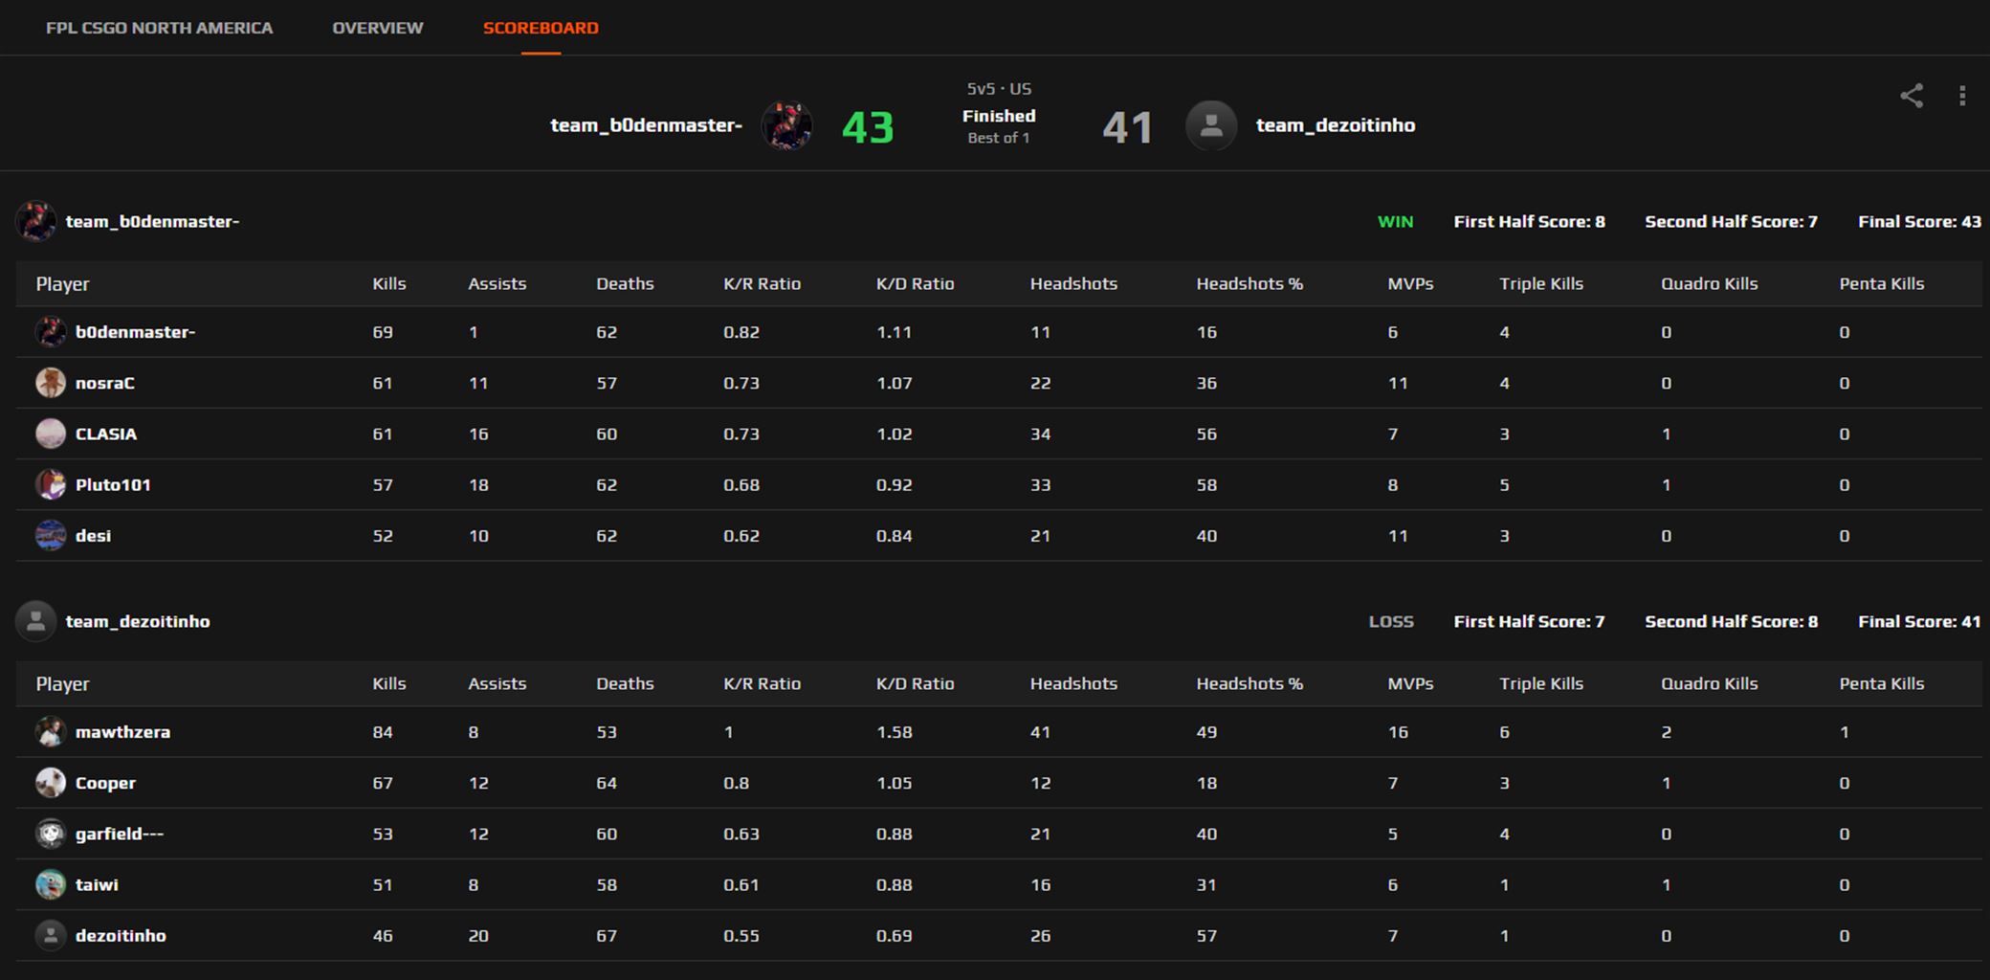Click Pluto101 player avatar

tap(51, 484)
